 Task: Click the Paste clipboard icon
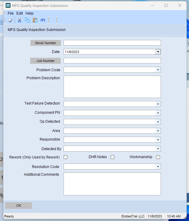(x=35, y=20)
